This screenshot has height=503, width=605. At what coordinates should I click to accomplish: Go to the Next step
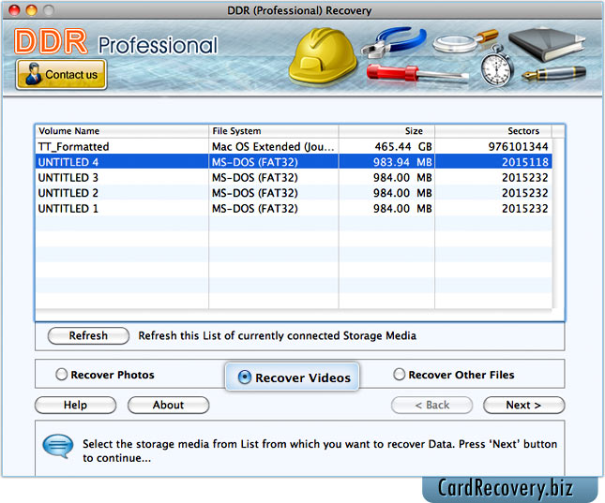coord(524,405)
